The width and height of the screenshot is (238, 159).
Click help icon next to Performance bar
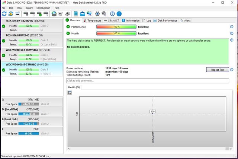(x=231, y=27)
